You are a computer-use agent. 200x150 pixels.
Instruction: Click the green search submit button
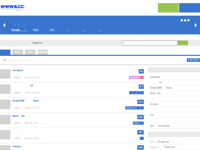(183, 43)
